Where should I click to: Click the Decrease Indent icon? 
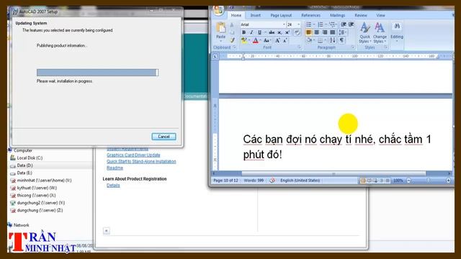(344, 24)
